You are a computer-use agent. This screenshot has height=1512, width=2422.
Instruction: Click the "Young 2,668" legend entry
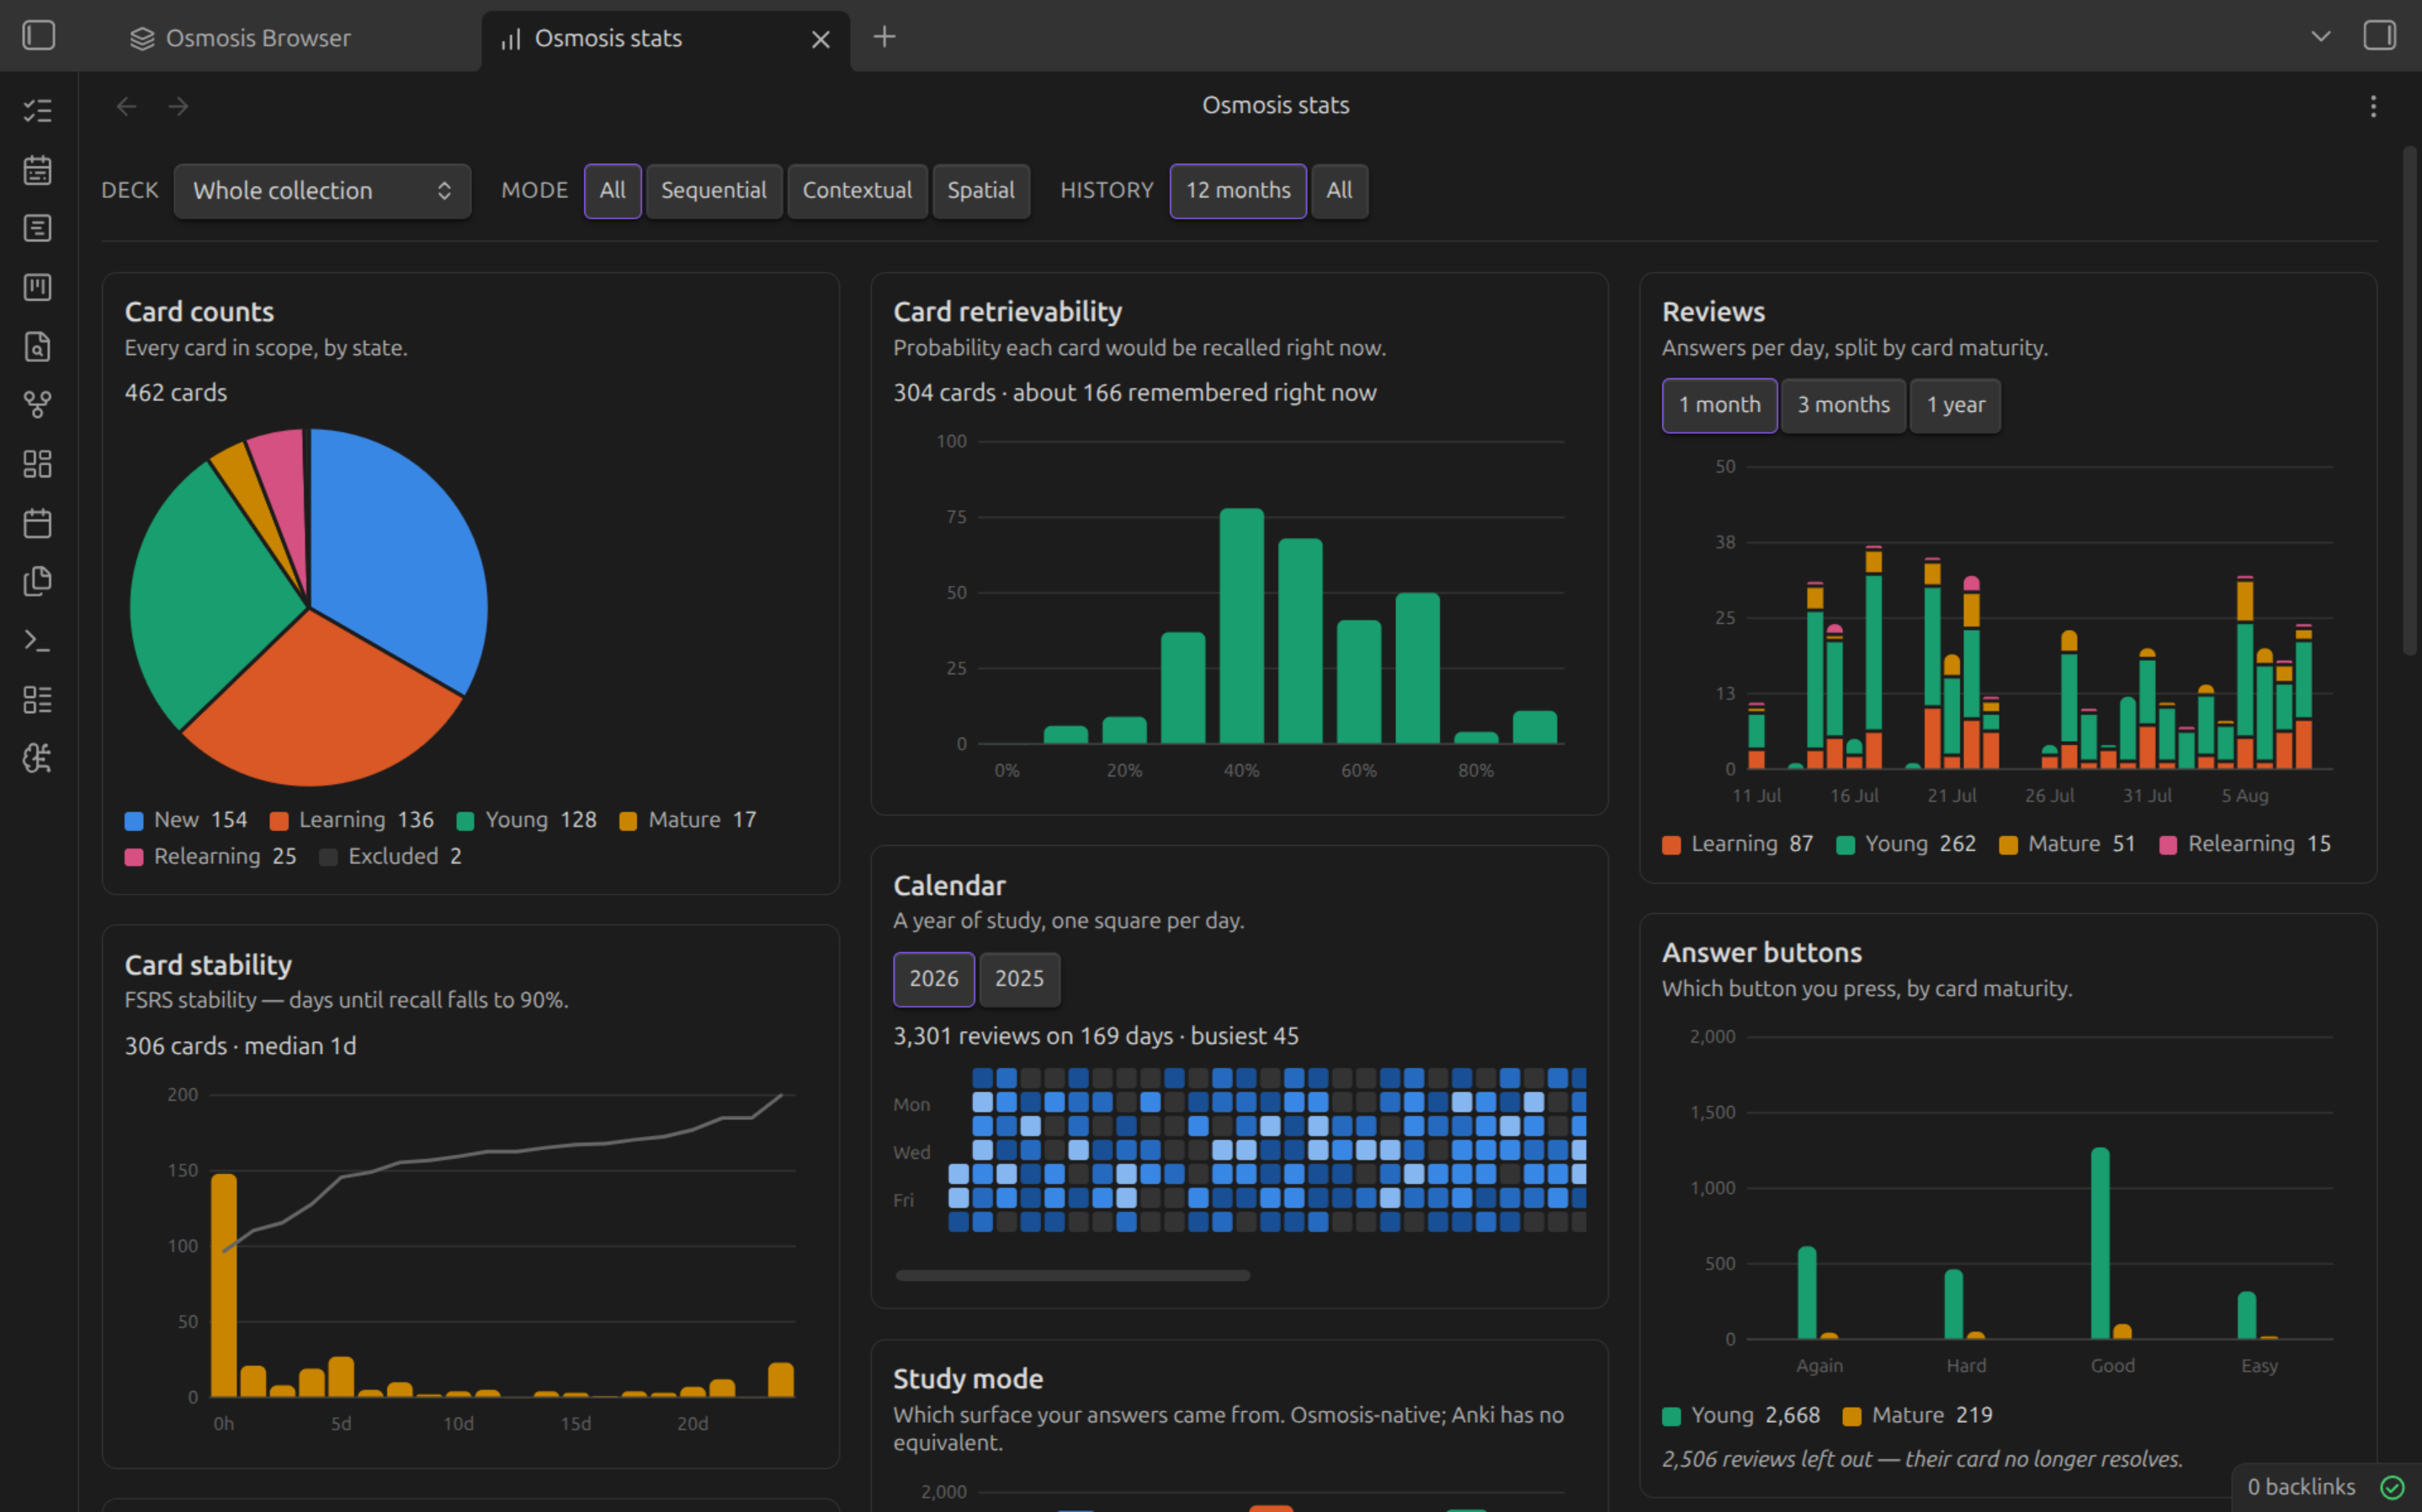[1742, 1415]
